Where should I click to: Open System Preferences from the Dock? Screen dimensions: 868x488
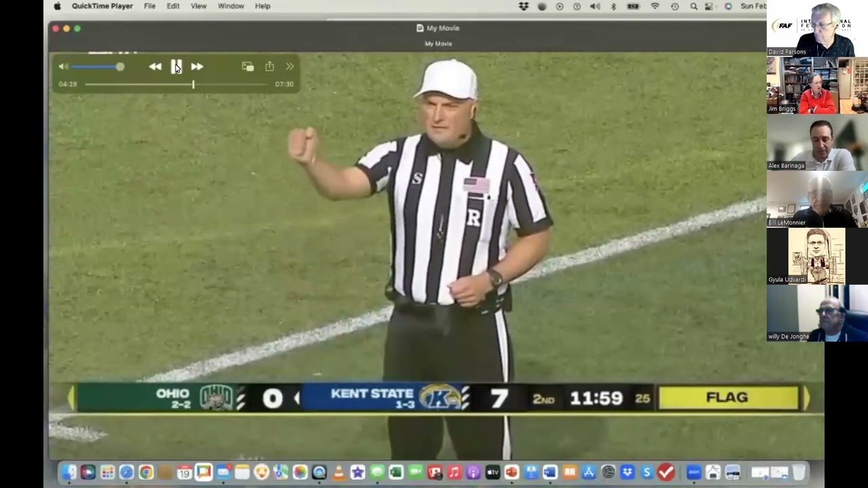click(608, 472)
